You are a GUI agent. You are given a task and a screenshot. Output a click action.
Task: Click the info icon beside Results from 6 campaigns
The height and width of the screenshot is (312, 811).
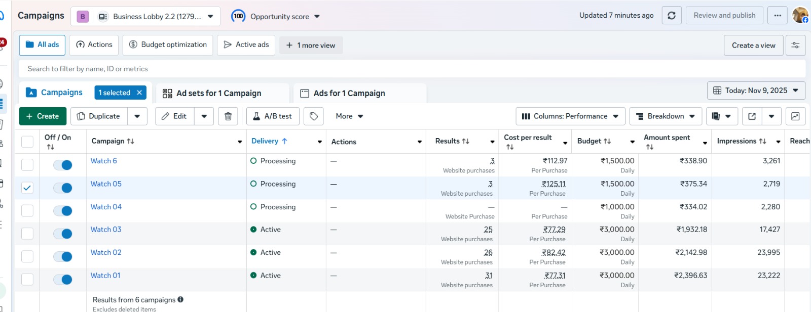coord(180,300)
